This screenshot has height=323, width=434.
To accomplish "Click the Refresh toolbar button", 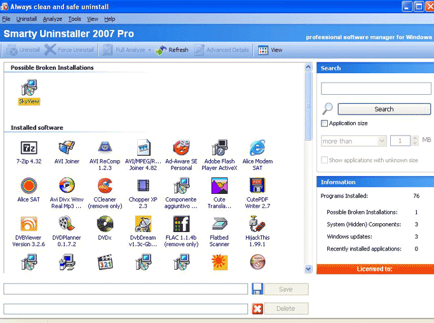I will [172, 50].
